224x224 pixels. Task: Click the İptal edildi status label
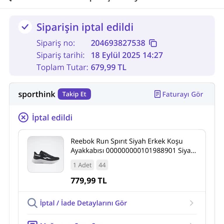click(52, 118)
